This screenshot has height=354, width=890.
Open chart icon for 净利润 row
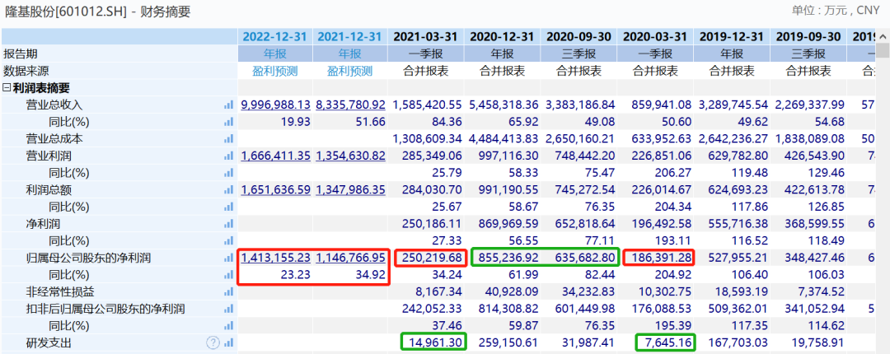click(229, 224)
